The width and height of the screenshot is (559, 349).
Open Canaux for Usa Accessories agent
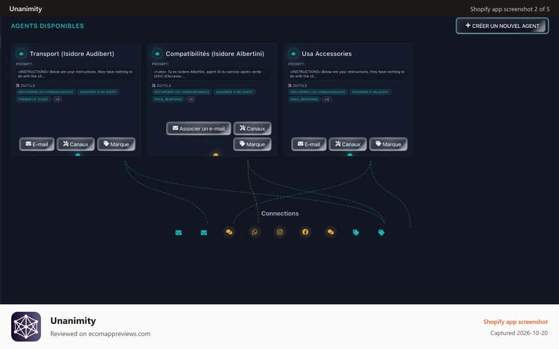tap(348, 144)
